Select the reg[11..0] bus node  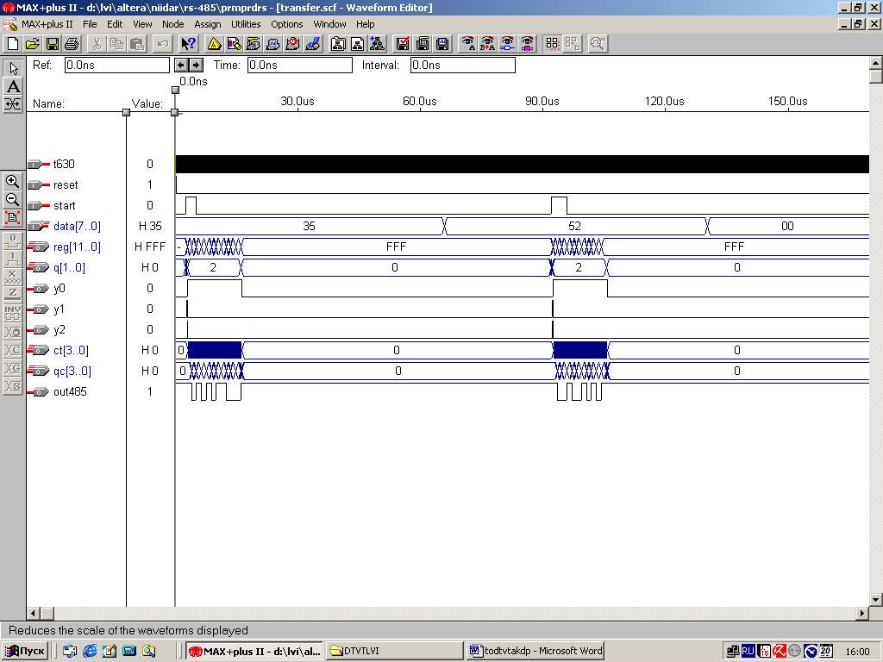click(77, 247)
